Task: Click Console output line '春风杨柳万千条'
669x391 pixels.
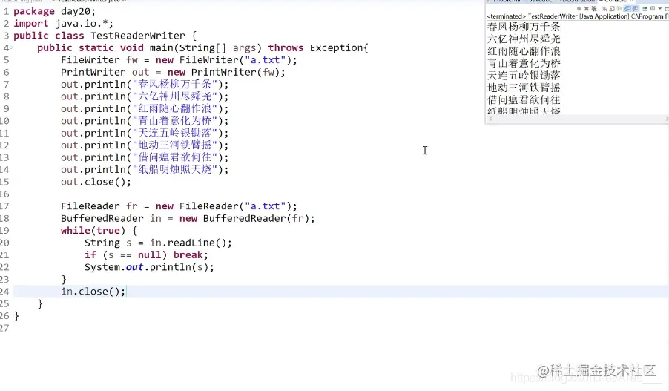Action: (524, 27)
